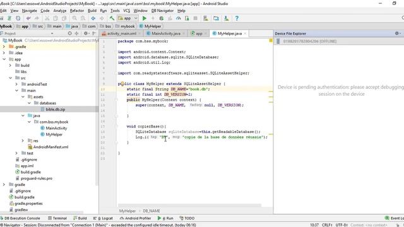The width and height of the screenshot is (404, 227).
Task: Click Attach debugger to Android process icon
Action: pos(187,18)
